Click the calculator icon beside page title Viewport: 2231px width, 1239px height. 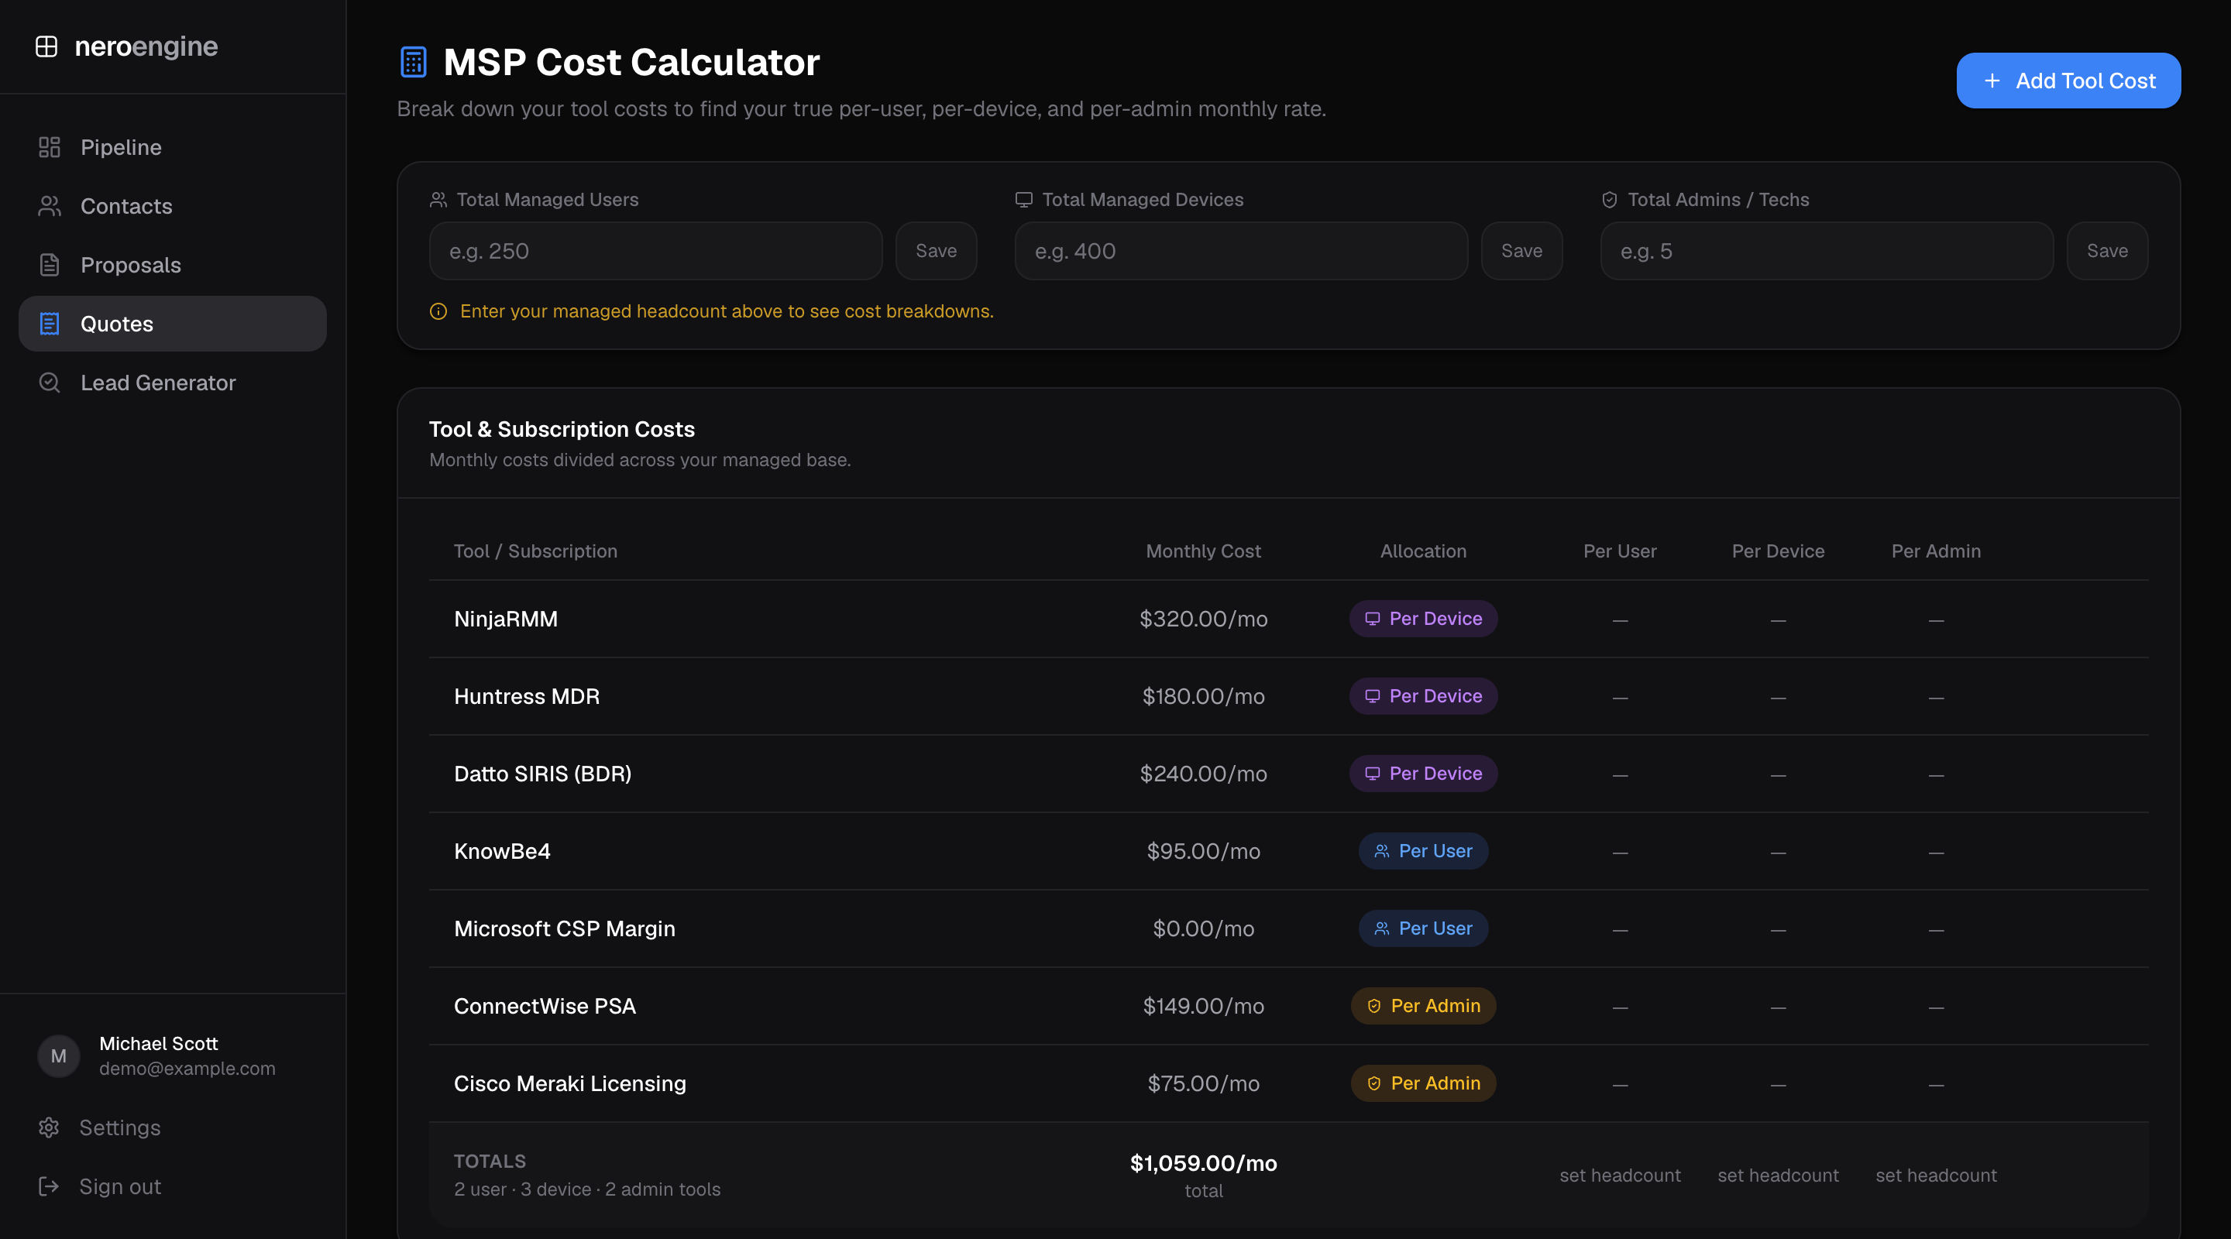(413, 63)
